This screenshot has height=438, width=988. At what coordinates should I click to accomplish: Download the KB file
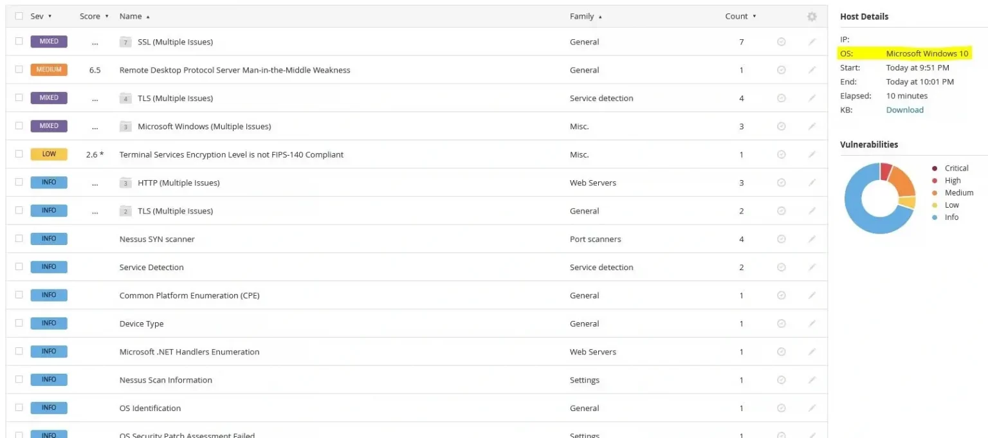coord(904,110)
